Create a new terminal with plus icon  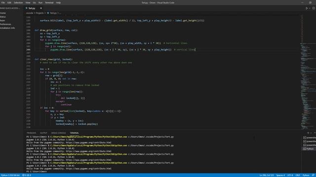[x=308, y=133]
